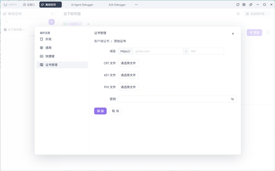Open settings gear icon in title bar

pos(244,5)
